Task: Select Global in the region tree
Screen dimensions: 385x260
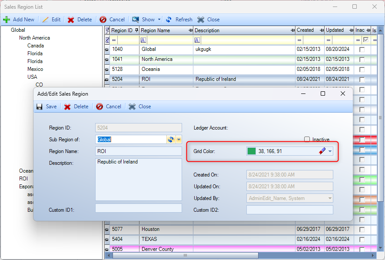Action: (x=18, y=30)
